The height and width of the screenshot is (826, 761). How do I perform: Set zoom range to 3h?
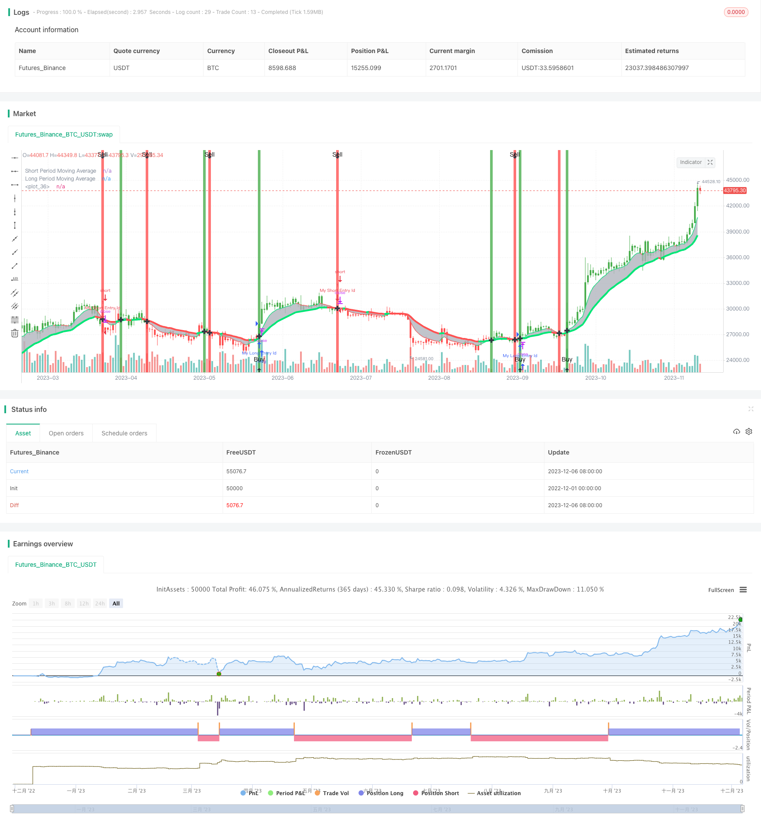pos(52,604)
